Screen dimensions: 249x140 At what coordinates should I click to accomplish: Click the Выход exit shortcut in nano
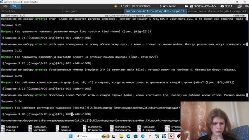[8, 130]
